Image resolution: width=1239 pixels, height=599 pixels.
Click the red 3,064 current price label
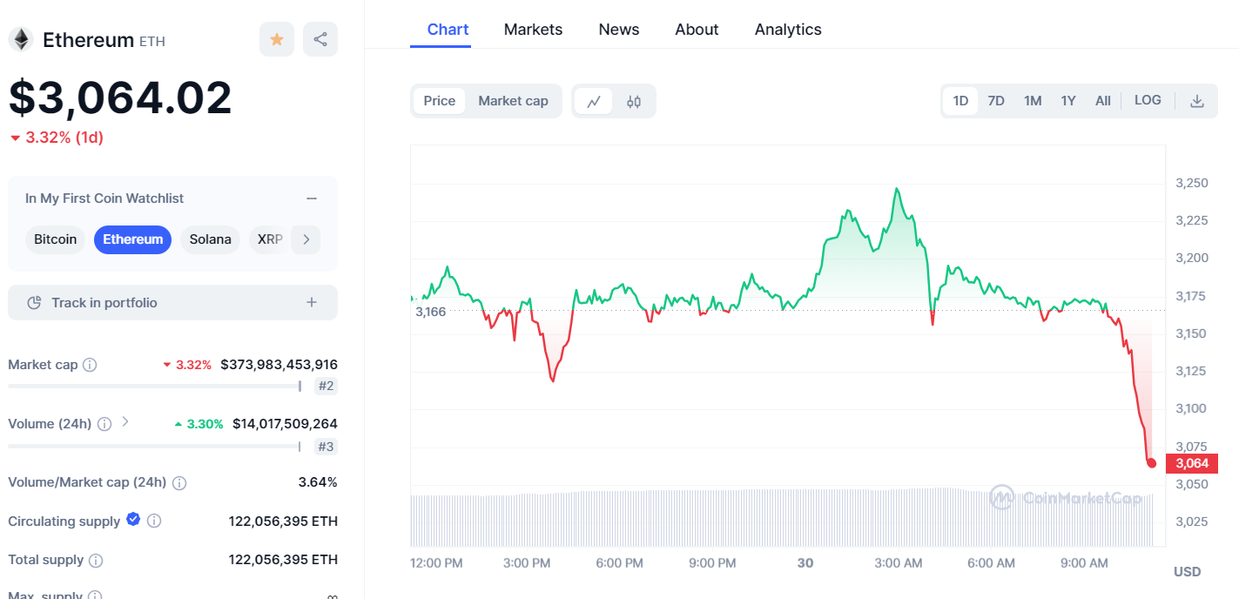(1192, 463)
